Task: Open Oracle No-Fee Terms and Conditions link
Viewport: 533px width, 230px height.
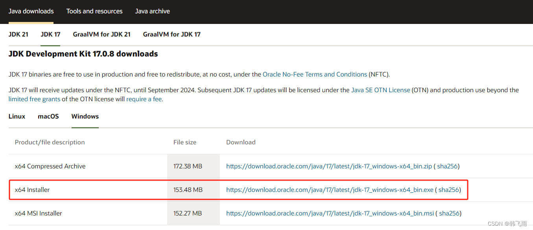Action: [315, 75]
